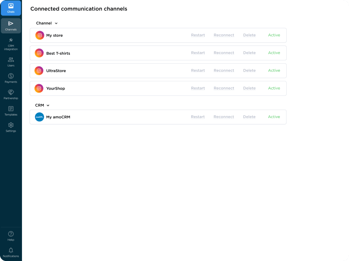Click the Settings gear in the sidebar
Screen dimensions: 349x261
tap(11, 126)
